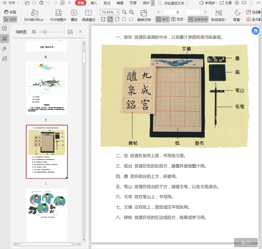Click the PDF转图片 convert-to-image icon
The image size is (262, 249).
point(58,13)
